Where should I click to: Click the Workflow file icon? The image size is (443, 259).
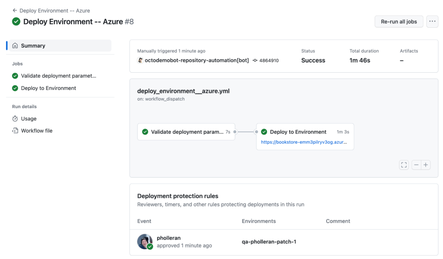coord(15,131)
